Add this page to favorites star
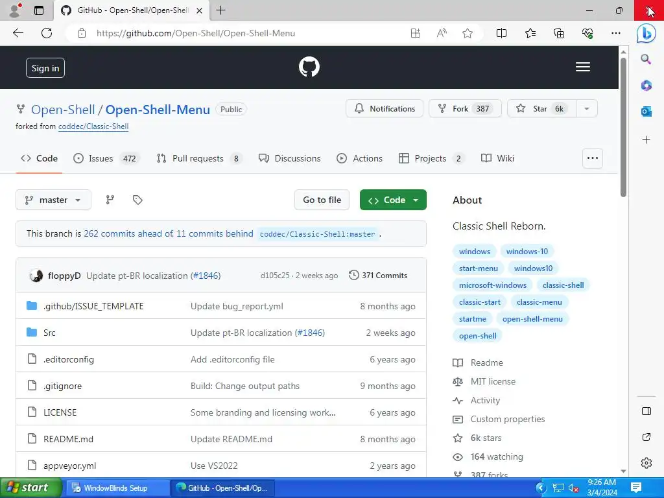 [x=468, y=33]
